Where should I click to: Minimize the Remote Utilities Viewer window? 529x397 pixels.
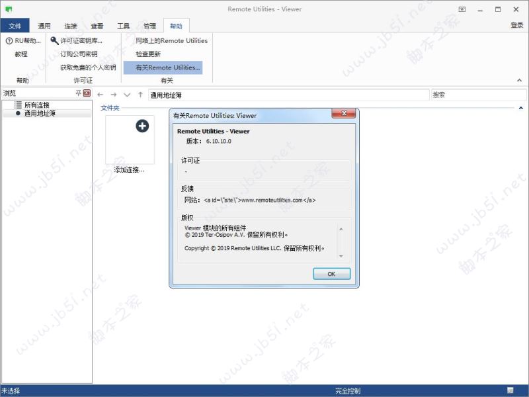click(480, 9)
